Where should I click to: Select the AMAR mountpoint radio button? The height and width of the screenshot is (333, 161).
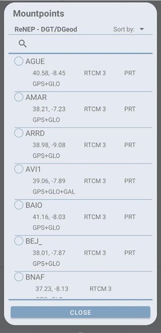(18, 97)
